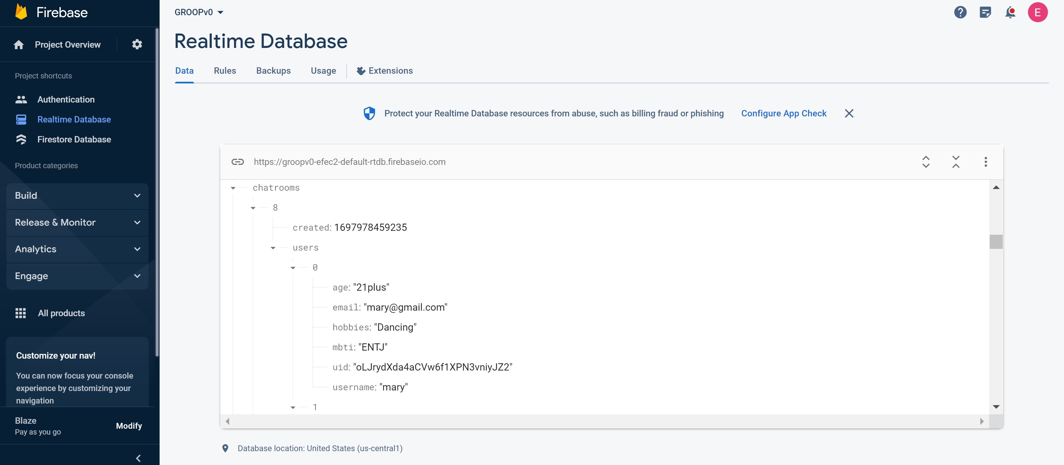The height and width of the screenshot is (465, 1064).
Task: Click the vertical scrollbar thumb in data viewer
Action: click(x=996, y=242)
